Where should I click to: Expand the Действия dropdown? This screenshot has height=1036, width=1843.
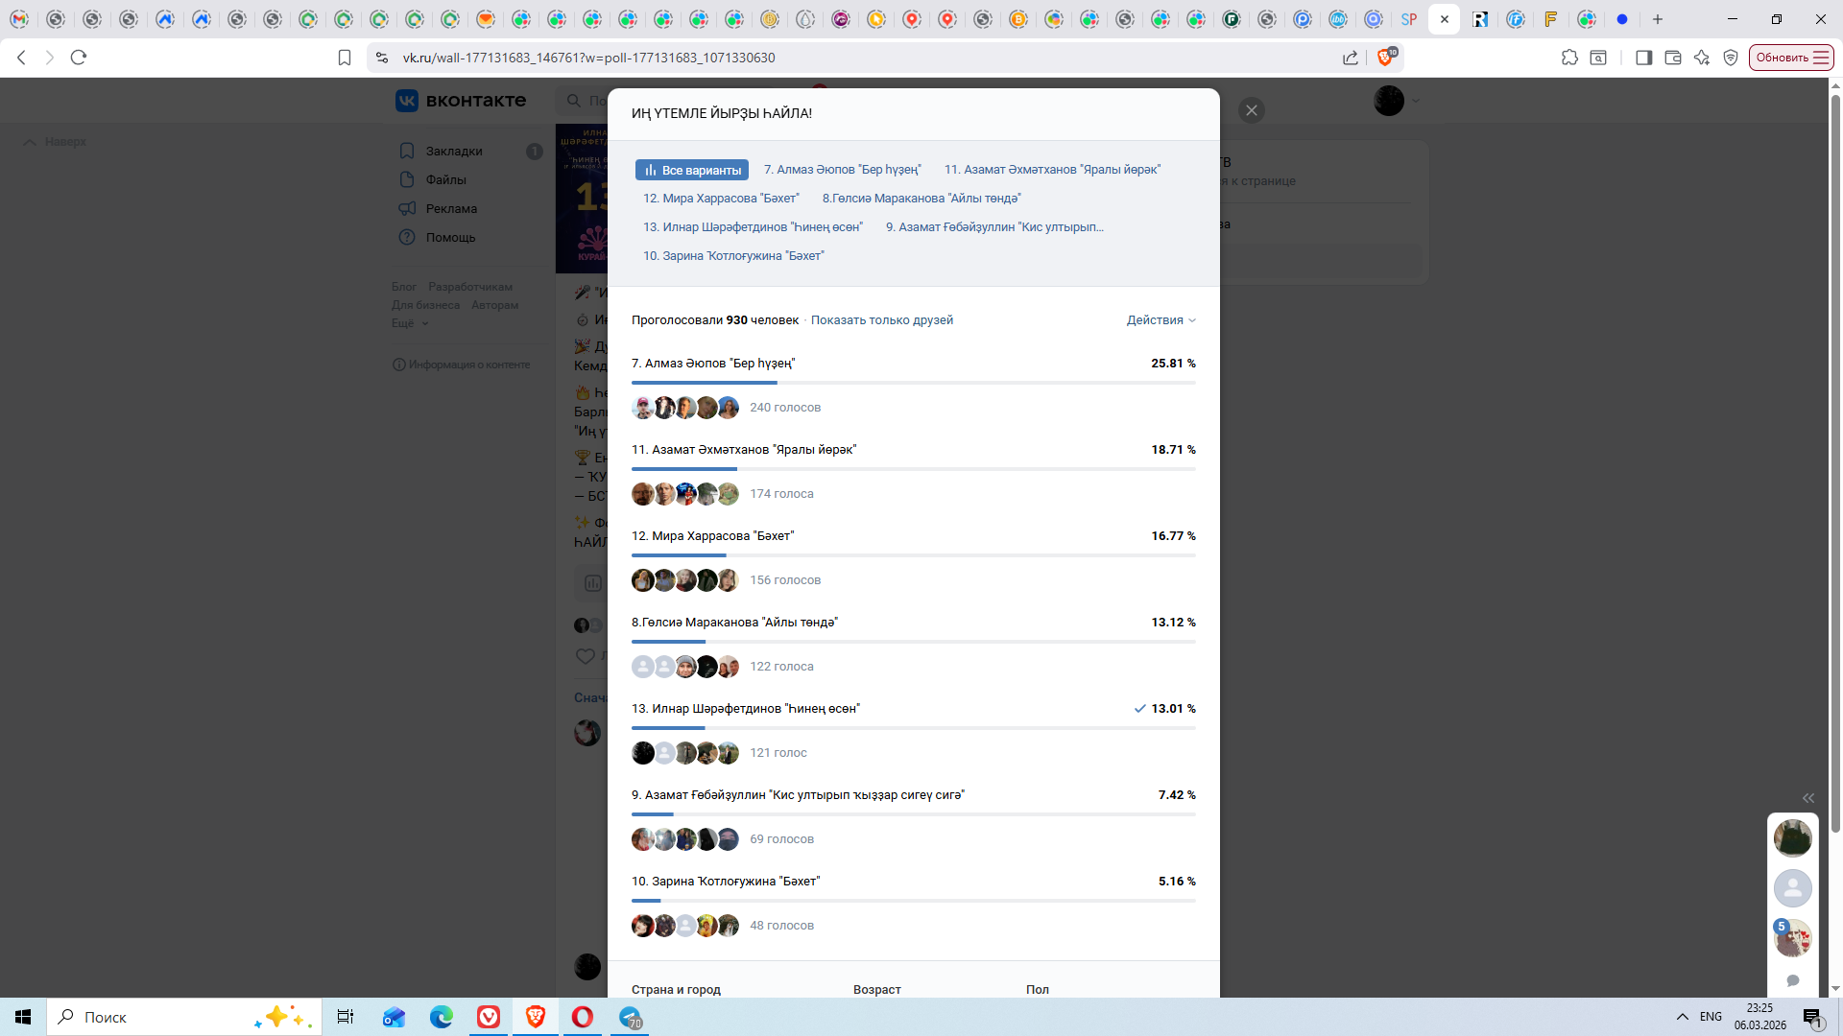point(1161,320)
